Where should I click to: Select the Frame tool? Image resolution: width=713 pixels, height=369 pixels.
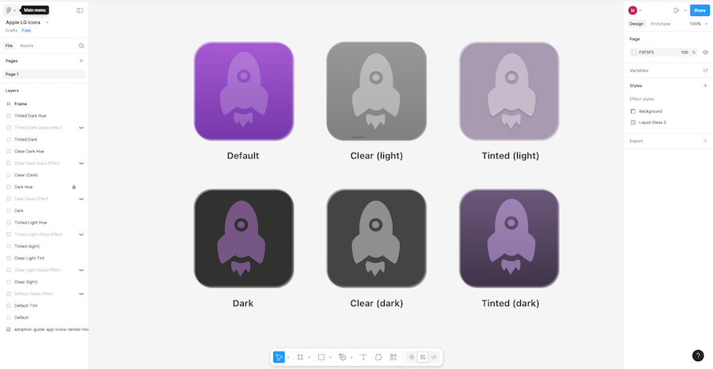300,357
